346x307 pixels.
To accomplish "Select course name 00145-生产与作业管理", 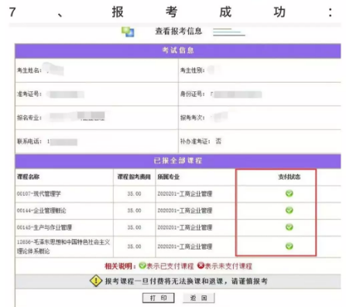I will [44, 227].
